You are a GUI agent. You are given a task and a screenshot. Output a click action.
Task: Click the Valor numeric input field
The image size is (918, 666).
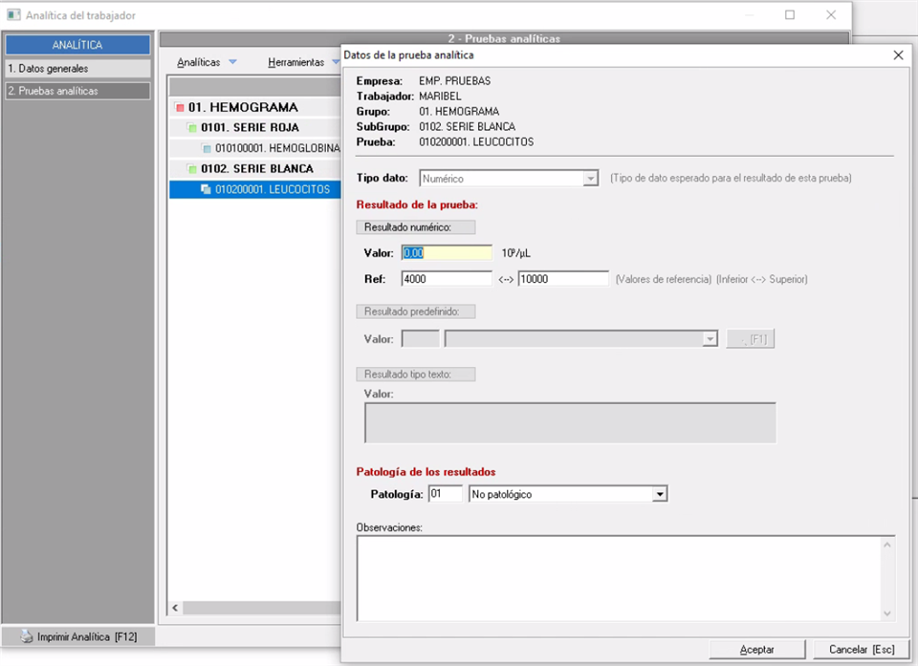click(x=447, y=253)
